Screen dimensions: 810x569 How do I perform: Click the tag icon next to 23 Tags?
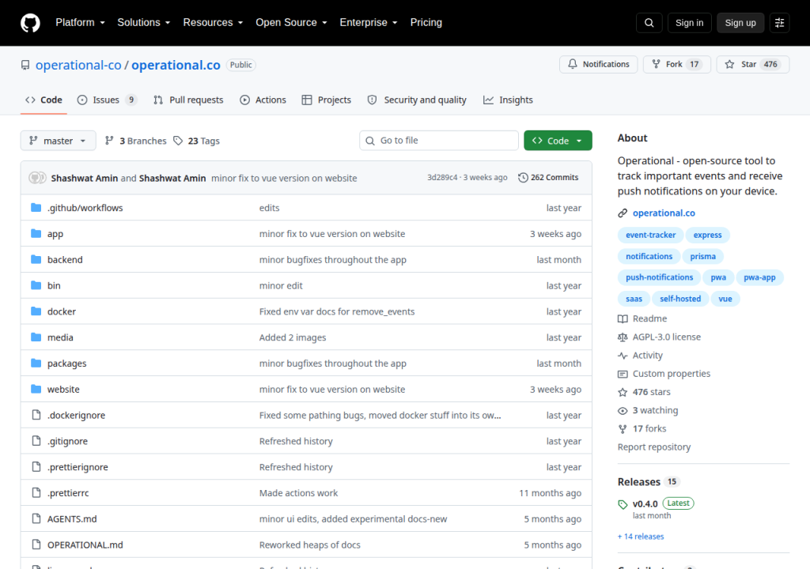tap(178, 141)
